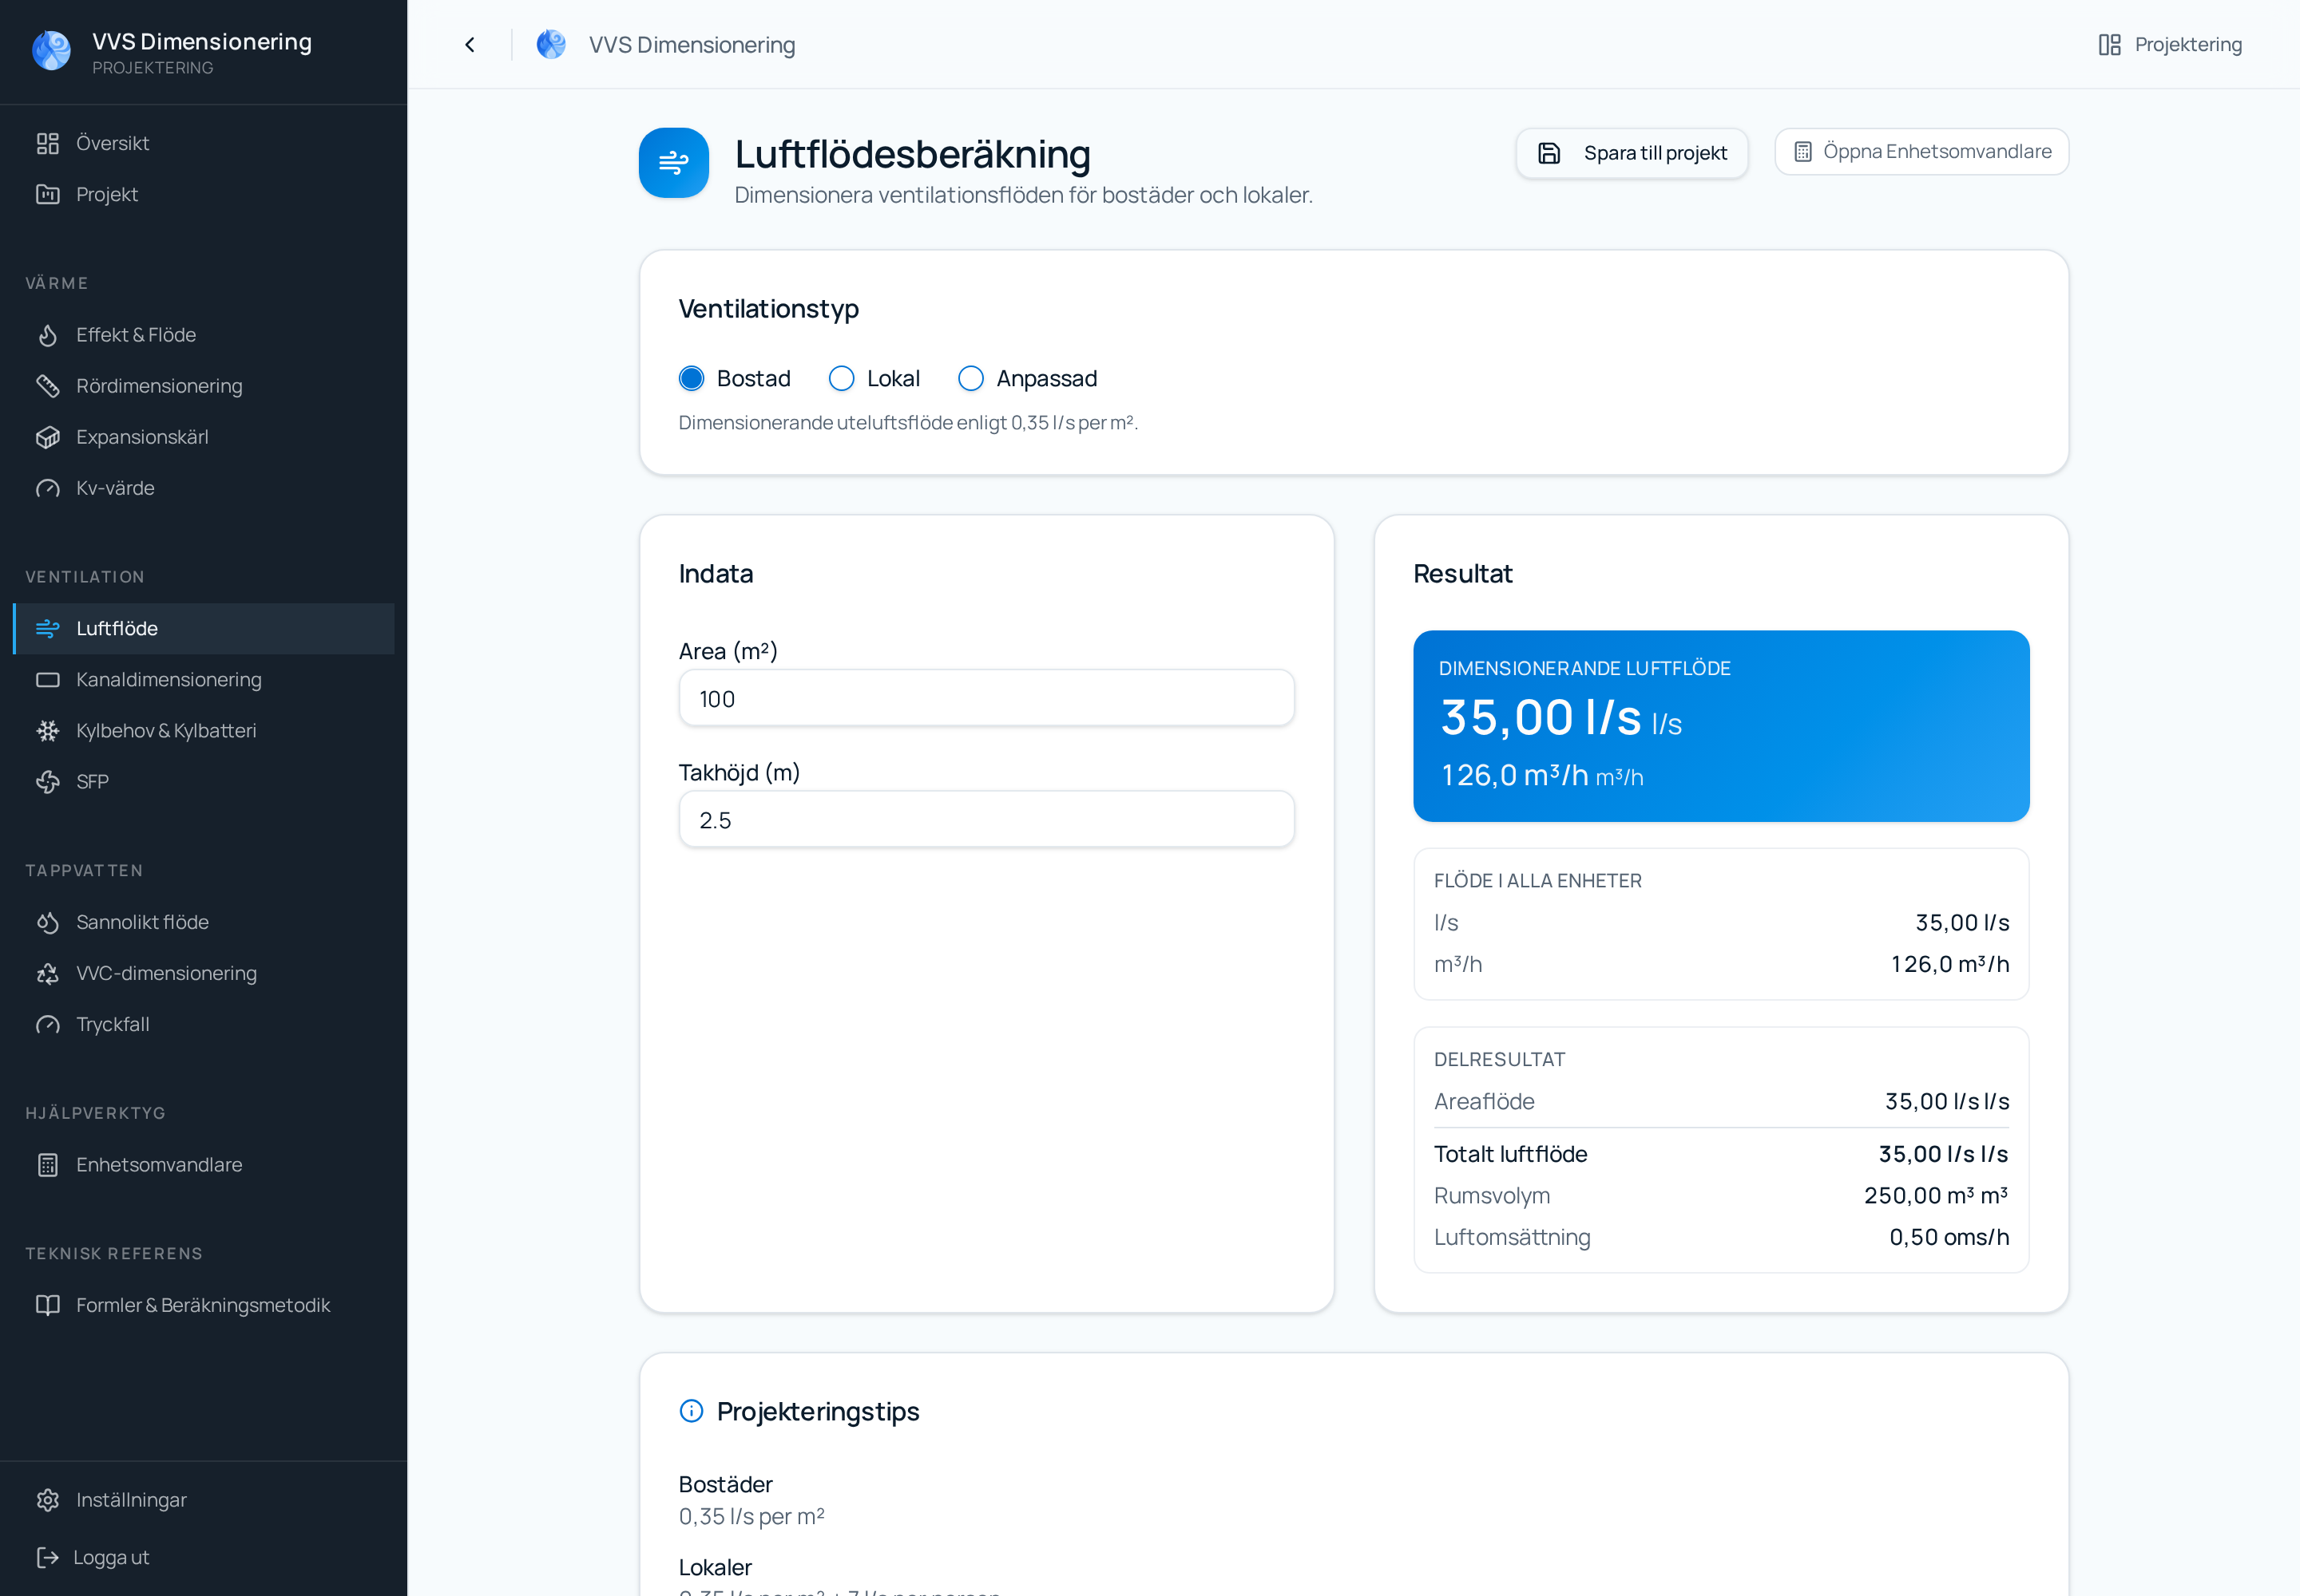Click the VVS Dimensionering logo in top bar
Image resolution: width=2300 pixels, height=1596 pixels.
(x=550, y=44)
